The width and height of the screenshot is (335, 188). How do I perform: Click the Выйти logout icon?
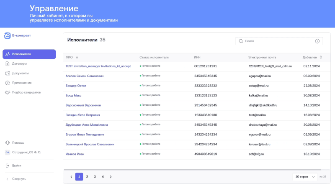tap(8, 165)
